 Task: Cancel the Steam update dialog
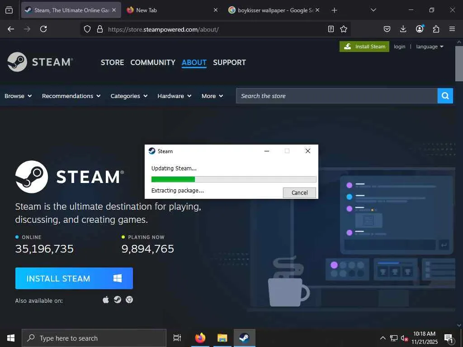299,192
